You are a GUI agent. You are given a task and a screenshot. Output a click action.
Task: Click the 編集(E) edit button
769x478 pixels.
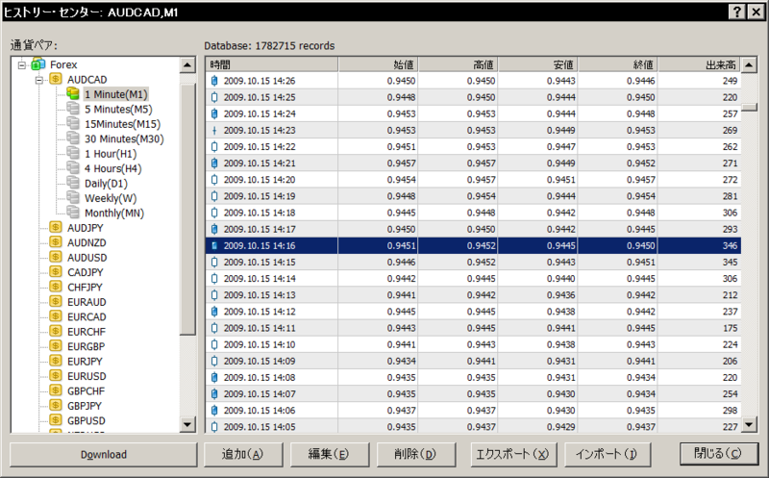[x=330, y=455]
